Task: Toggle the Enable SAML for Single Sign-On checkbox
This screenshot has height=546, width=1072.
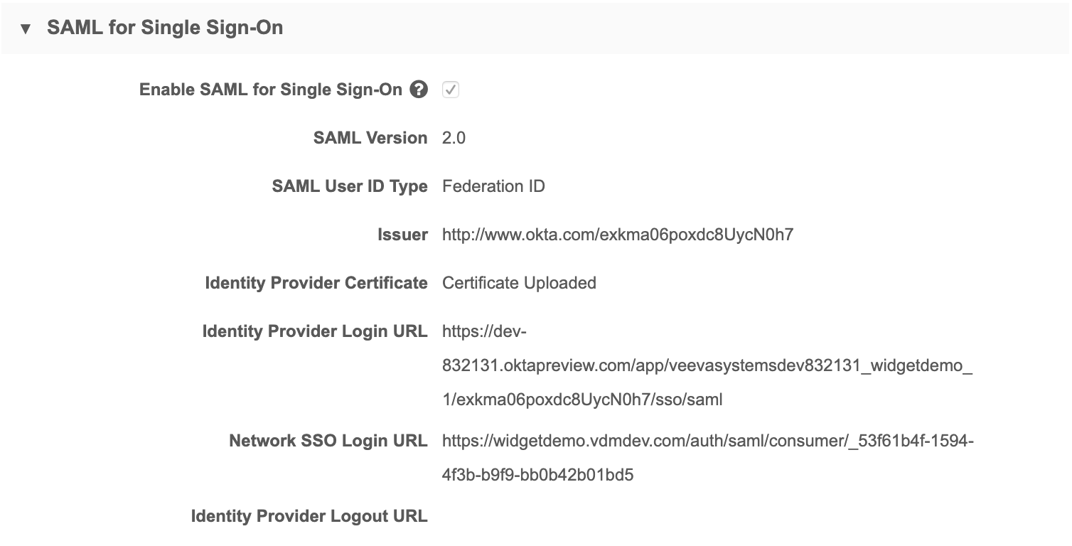Action: point(450,90)
